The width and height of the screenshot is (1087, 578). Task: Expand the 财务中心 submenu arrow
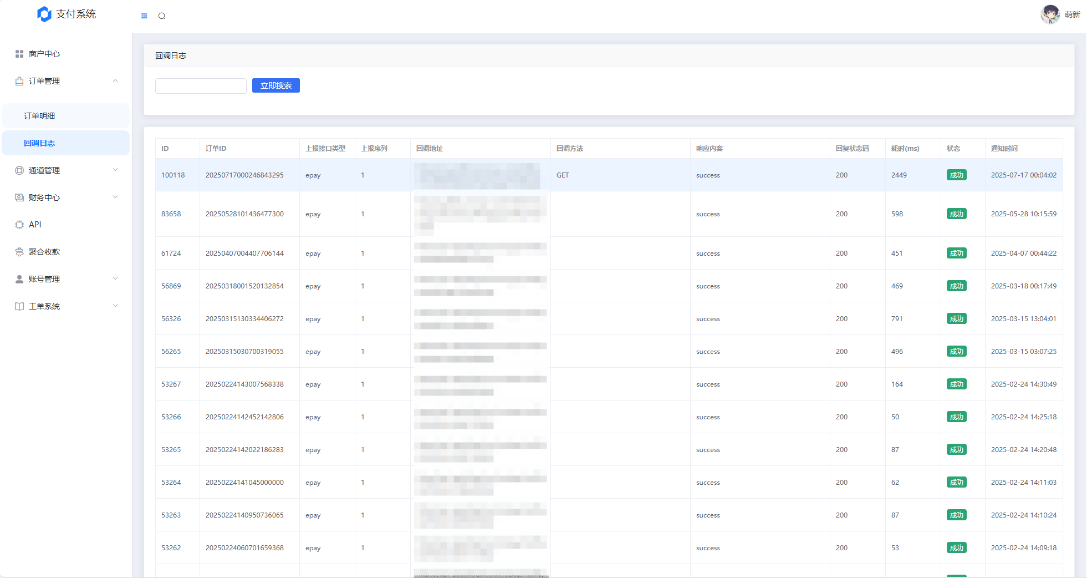tap(115, 197)
